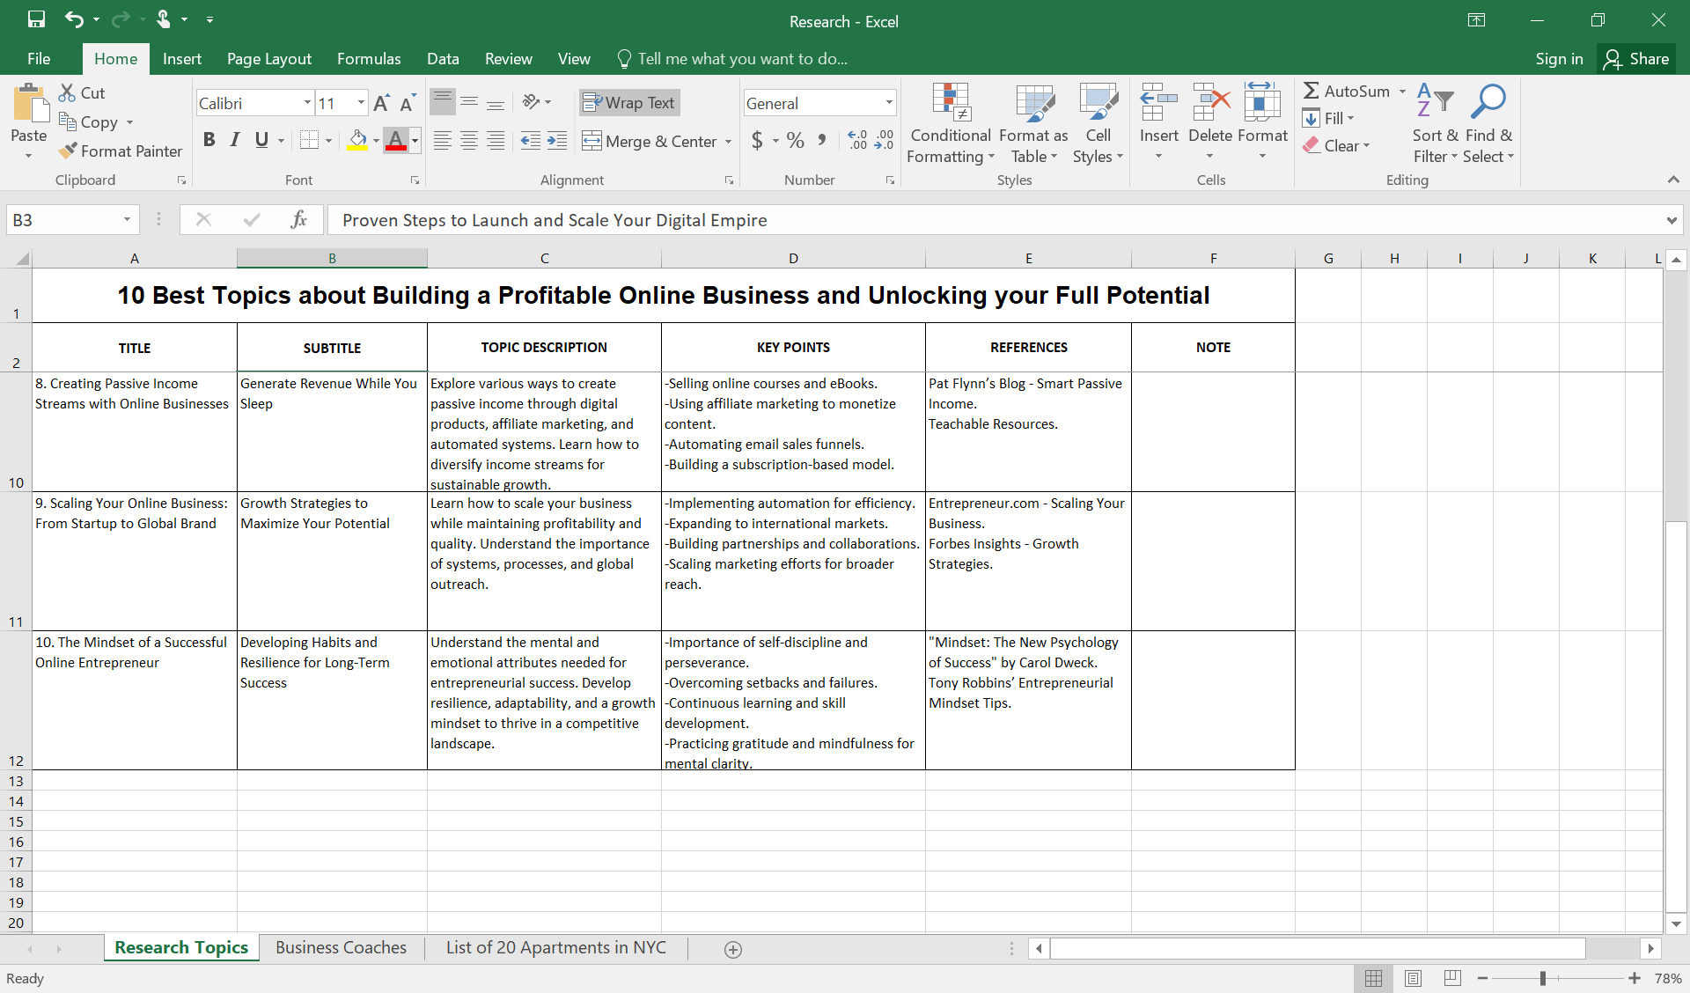
Task: Click Sign in
Action: 1559,59
